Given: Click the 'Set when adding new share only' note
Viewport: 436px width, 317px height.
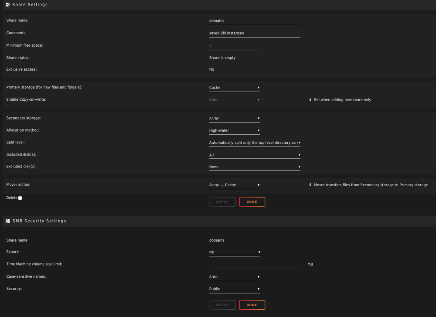Looking at the screenshot, I should pyautogui.click(x=342, y=99).
